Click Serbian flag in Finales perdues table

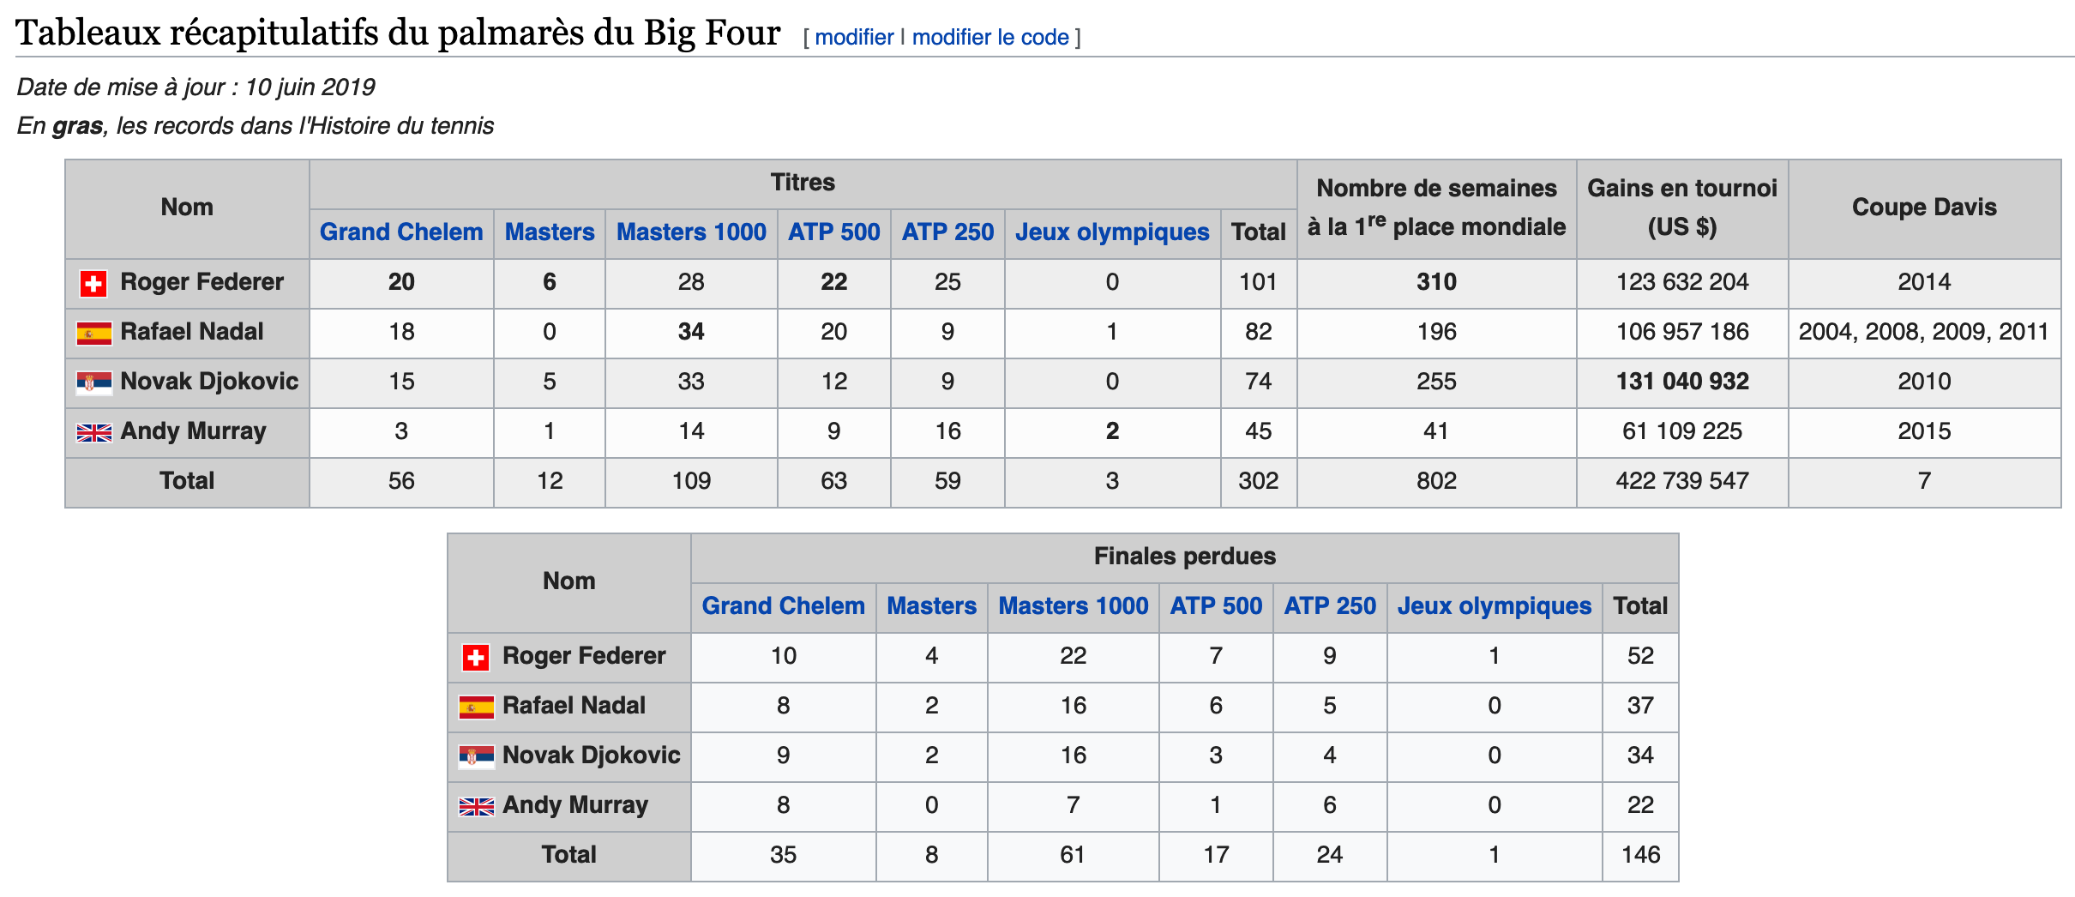coord(476,756)
